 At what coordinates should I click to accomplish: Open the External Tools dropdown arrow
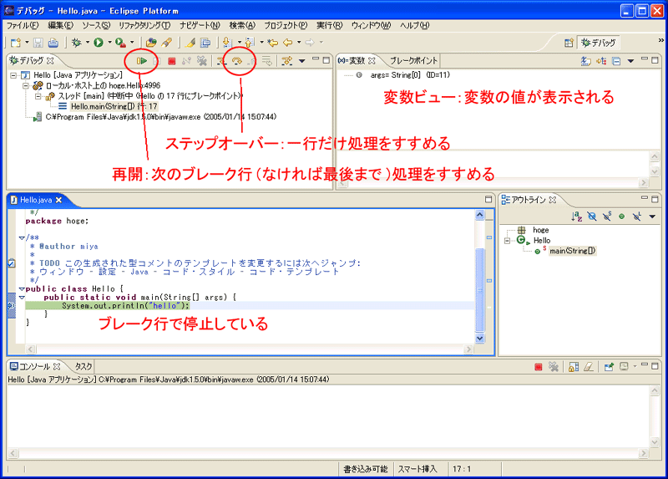tap(132, 43)
